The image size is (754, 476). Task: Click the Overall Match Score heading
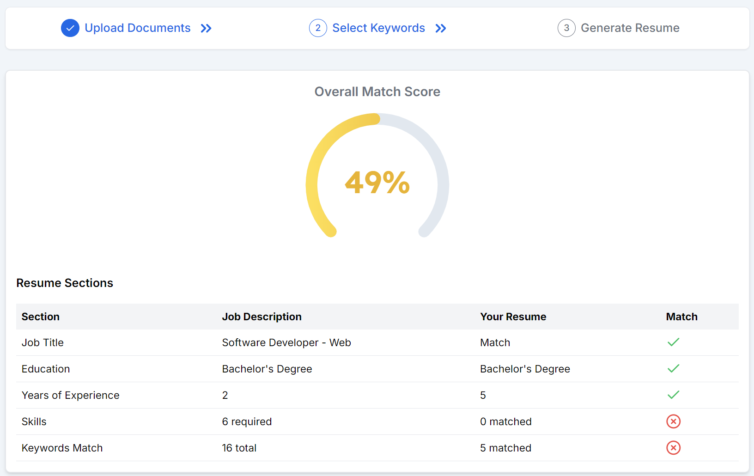pyautogui.click(x=377, y=92)
